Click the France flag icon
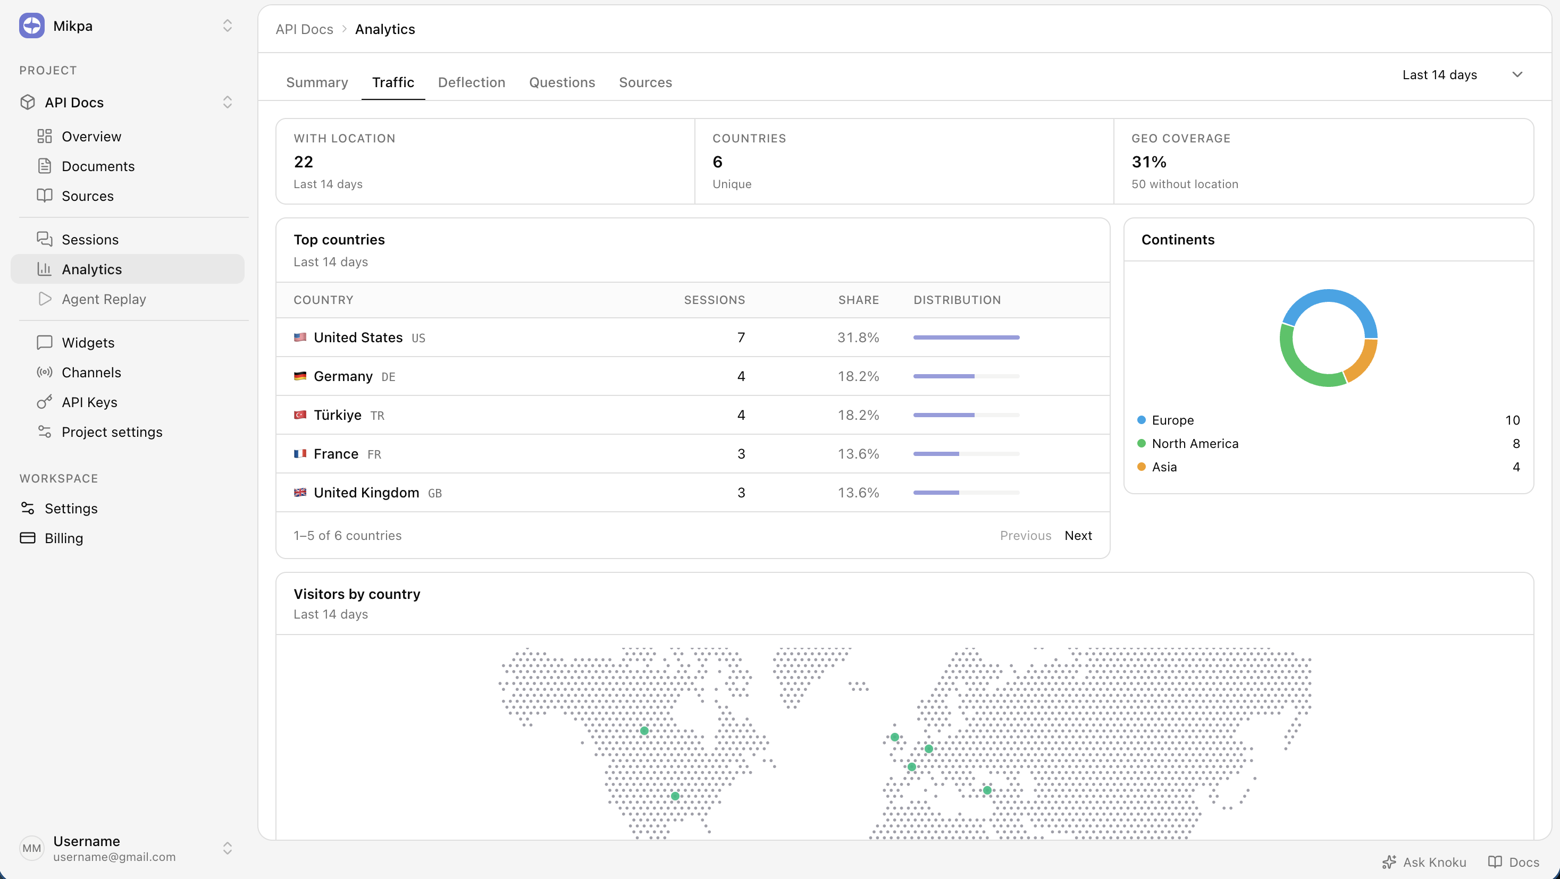 tap(300, 453)
